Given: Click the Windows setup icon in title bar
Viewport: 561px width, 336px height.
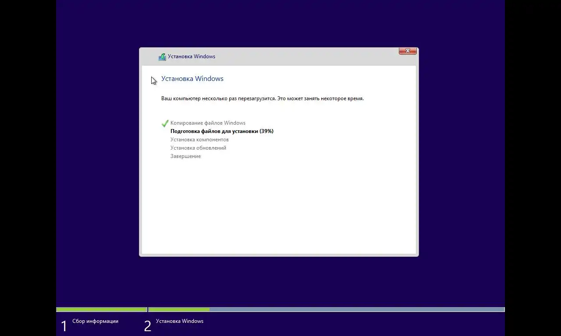Looking at the screenshot, I should [162, 57].
